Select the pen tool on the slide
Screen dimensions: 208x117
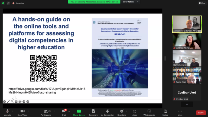(x=8, y=102)
